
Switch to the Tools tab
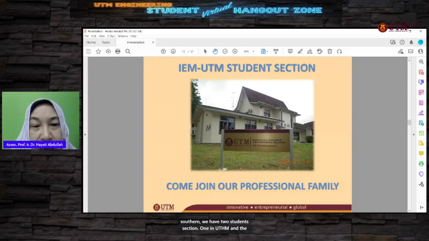point(106,42)
